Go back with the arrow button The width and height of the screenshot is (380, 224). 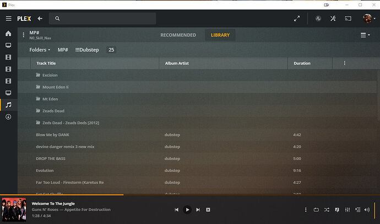click(x=40, y=18)
